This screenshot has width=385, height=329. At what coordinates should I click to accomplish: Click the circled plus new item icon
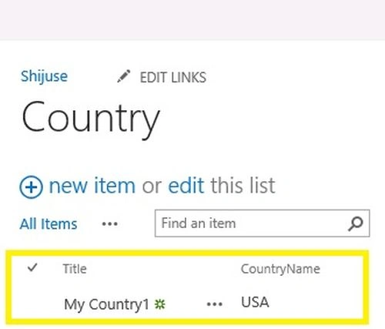coord(31,187)
